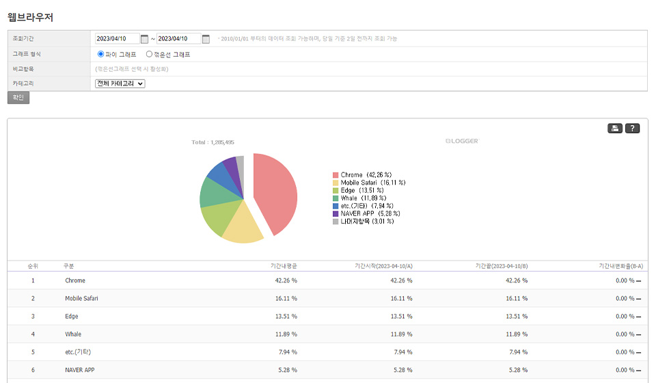The width and height of the screenshot is (656, 383).
Task: Click the print chart icon
Action: coord(614,129)
